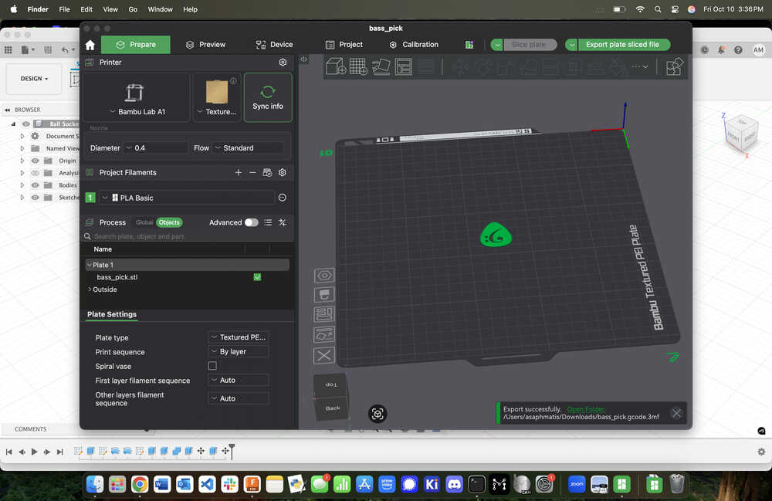Switch to the Preview tab
Viewport: 772px width, 501px height.
tap(205, 45)
